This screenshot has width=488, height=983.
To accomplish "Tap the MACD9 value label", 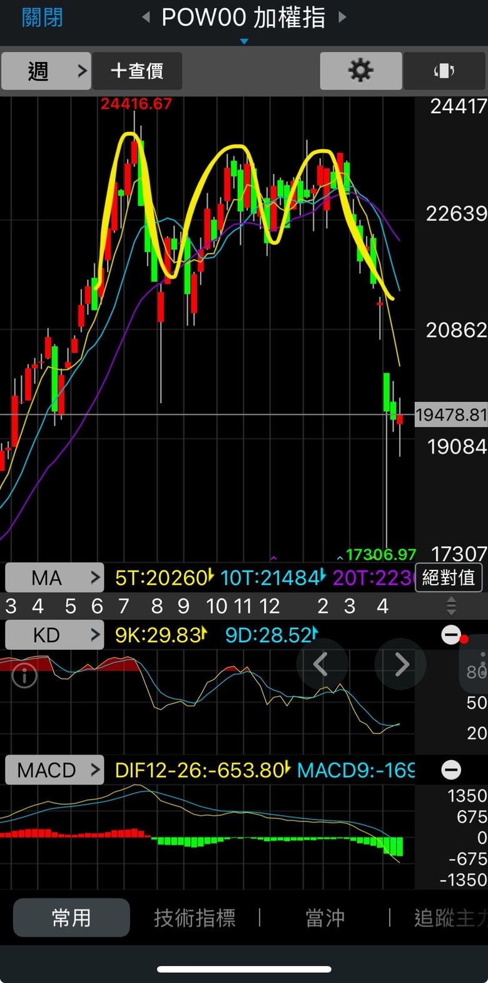I will 355,770.
